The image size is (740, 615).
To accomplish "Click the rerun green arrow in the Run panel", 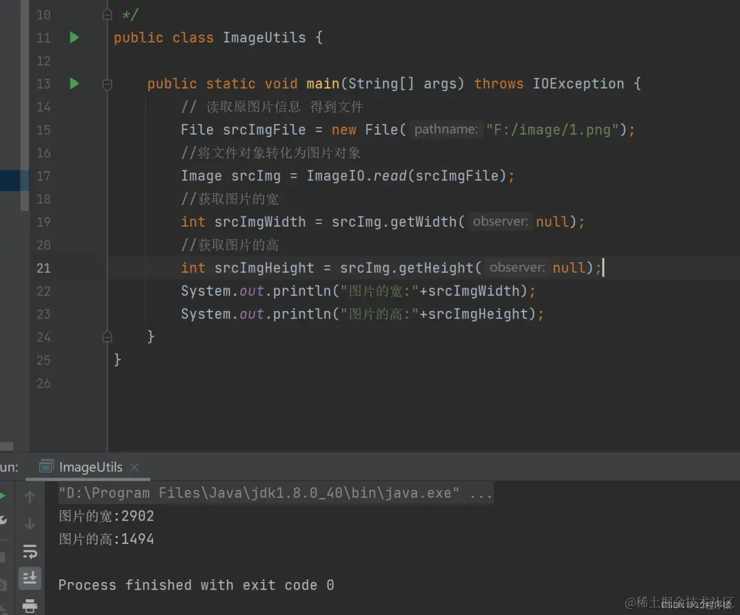I will coord(2,496).
